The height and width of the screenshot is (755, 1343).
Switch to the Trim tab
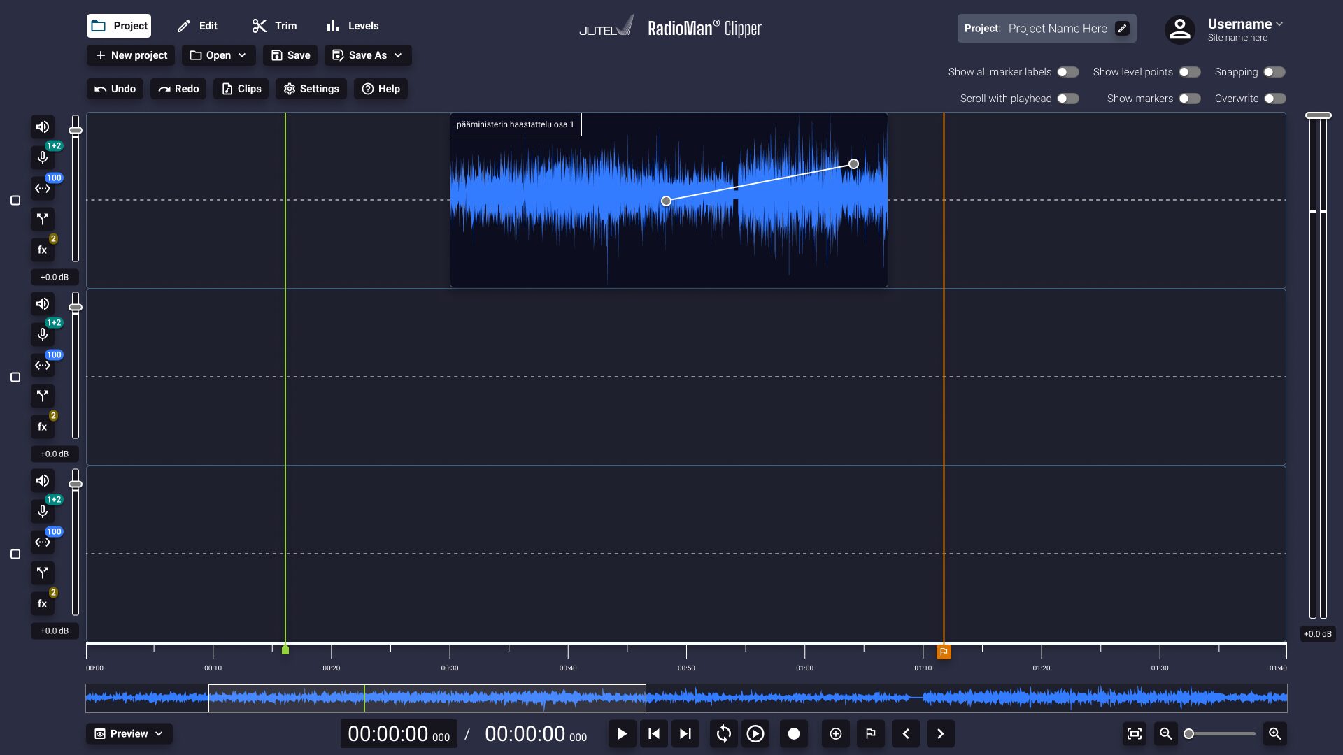(275, 26)
